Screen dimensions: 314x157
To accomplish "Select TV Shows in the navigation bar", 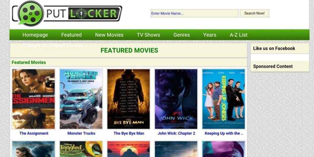I will point(148,35).
